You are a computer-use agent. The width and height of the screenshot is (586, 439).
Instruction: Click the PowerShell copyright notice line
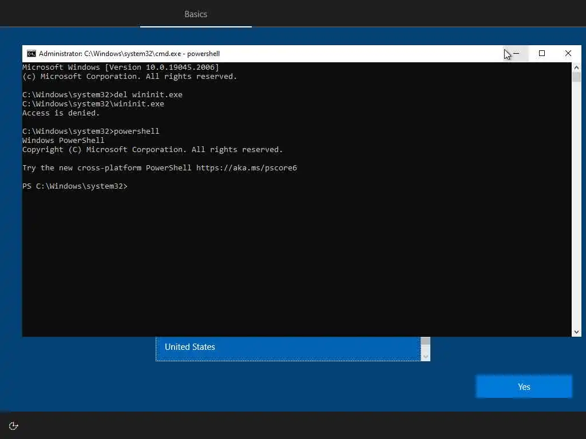tap(152, 150)
